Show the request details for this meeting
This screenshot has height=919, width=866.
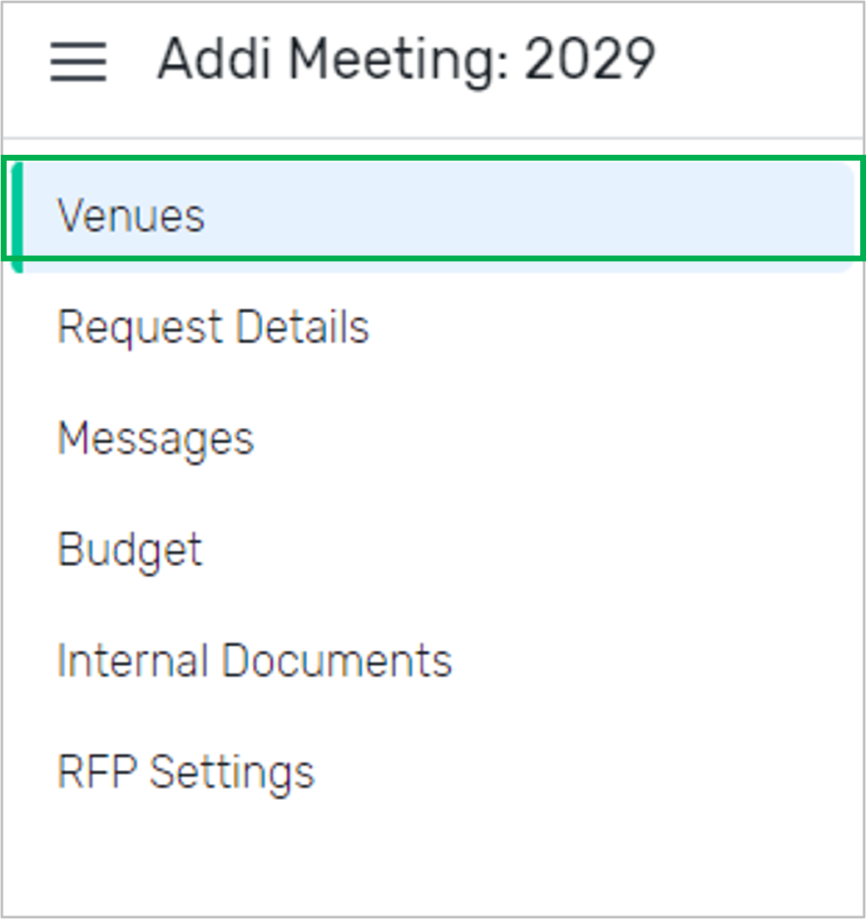[x=213, y=326]
